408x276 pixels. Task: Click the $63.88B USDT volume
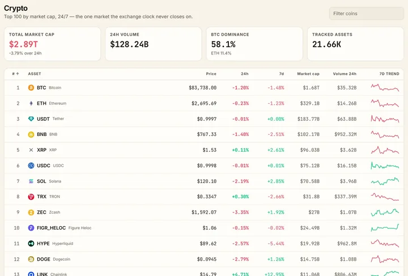[347, 119]
